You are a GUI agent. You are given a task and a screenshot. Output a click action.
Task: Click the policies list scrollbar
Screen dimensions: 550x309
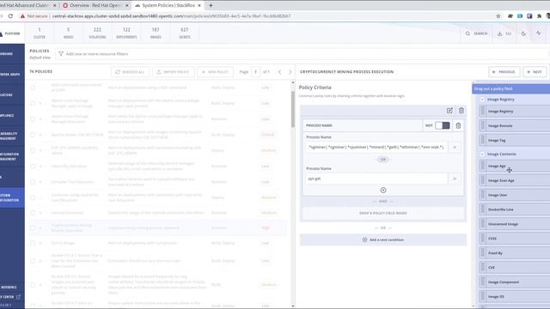pyautogui.click(x=293, y=109)
